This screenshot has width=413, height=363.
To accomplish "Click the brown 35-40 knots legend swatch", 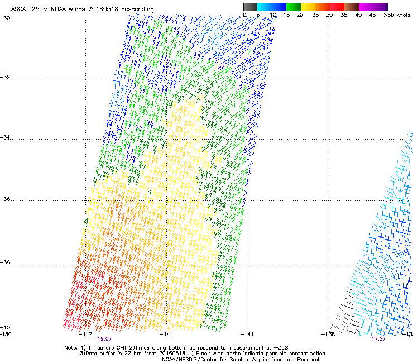I will pos(352,7).
